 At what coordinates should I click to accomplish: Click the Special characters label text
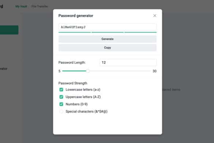click(86, 111)
